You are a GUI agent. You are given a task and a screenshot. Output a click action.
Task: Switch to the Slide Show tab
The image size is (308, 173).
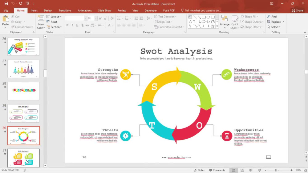point(104,10)
